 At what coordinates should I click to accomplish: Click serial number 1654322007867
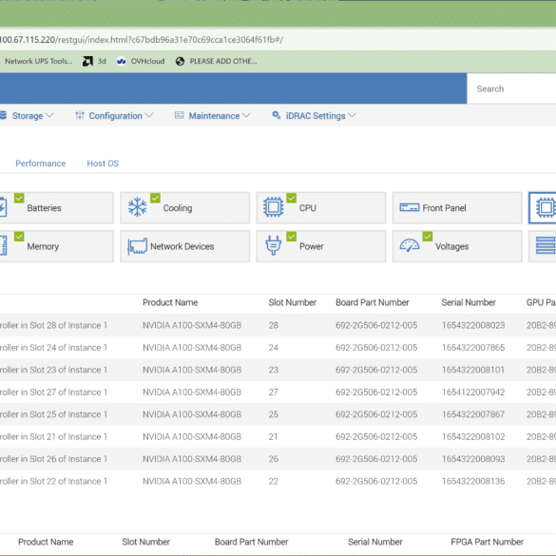473,414
